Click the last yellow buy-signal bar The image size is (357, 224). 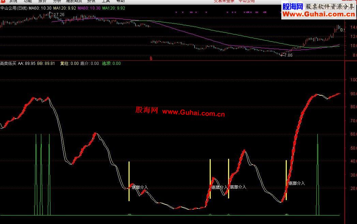(286, 180)
